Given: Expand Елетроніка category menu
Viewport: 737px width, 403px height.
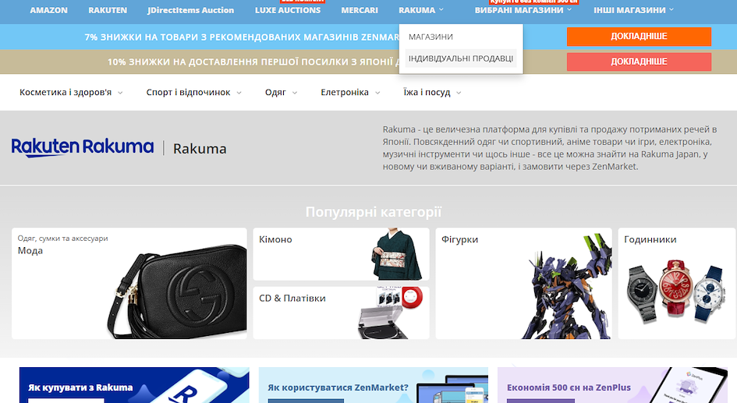Looking at the screenshot, I should 350,93.
